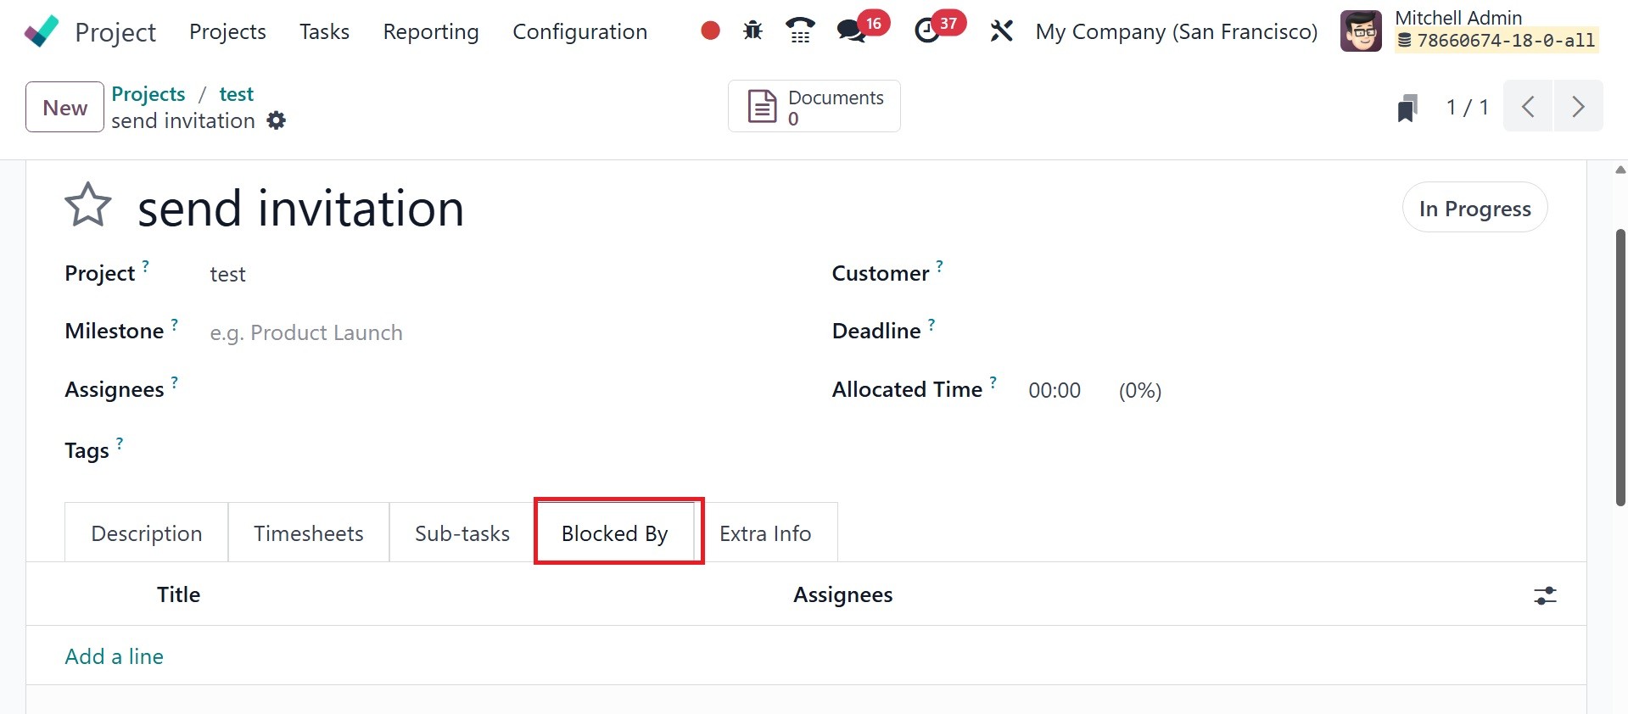Change the In Progress task state
Image resolution: width=1628 pixels, height=714 pixels.
pos(1474,208)
